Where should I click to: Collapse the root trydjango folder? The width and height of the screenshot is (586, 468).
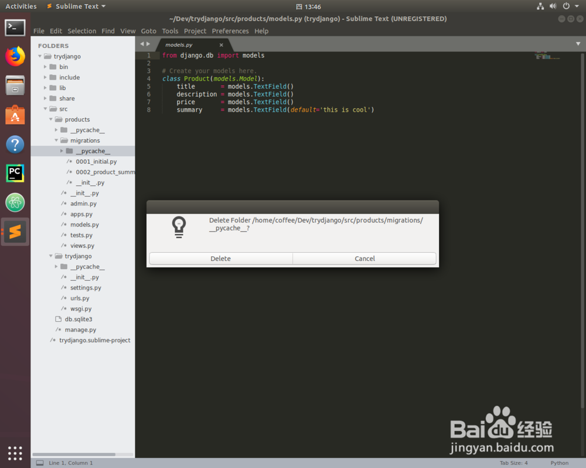[40, 56]
